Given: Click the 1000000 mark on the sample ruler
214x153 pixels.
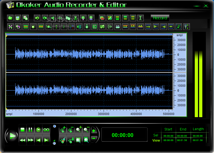Looking at the screenshot, I should (x=39, y=114).
